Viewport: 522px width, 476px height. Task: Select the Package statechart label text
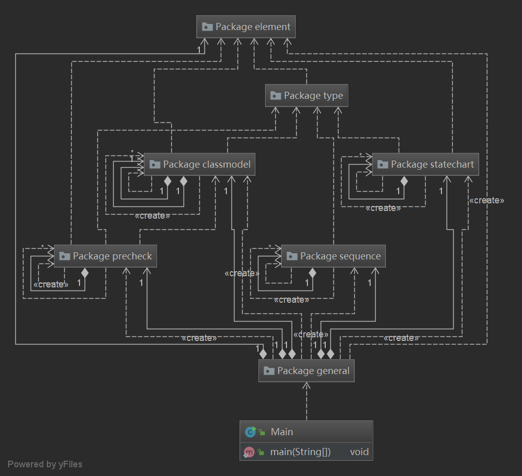coord(432,164)
